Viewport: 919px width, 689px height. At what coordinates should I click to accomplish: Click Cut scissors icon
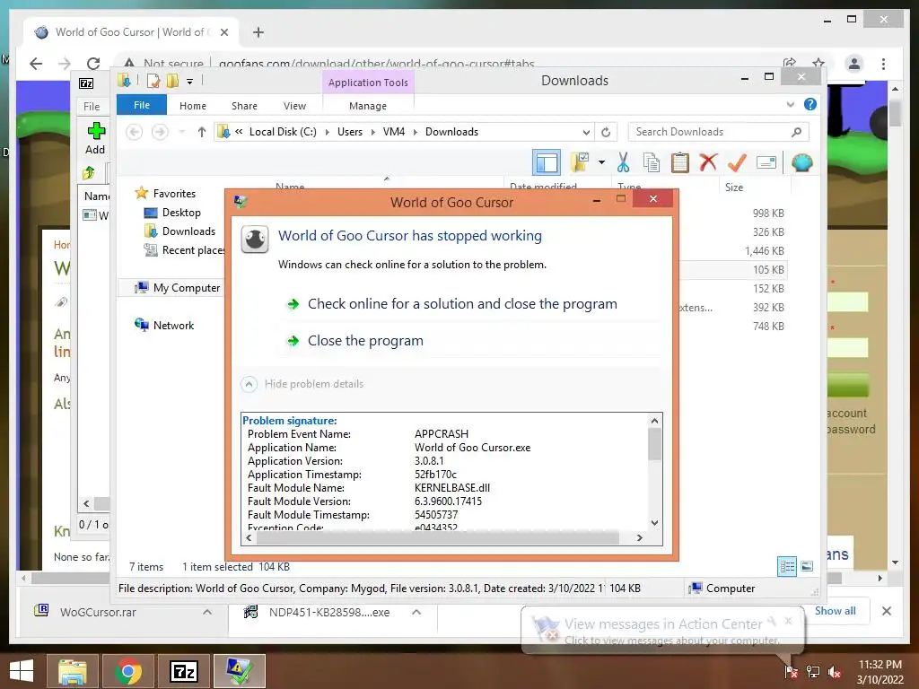(623, 163)
